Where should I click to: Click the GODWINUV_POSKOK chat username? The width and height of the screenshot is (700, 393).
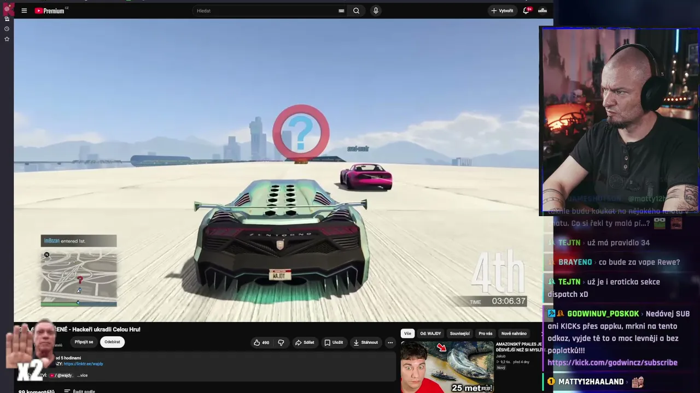[603, 314]
